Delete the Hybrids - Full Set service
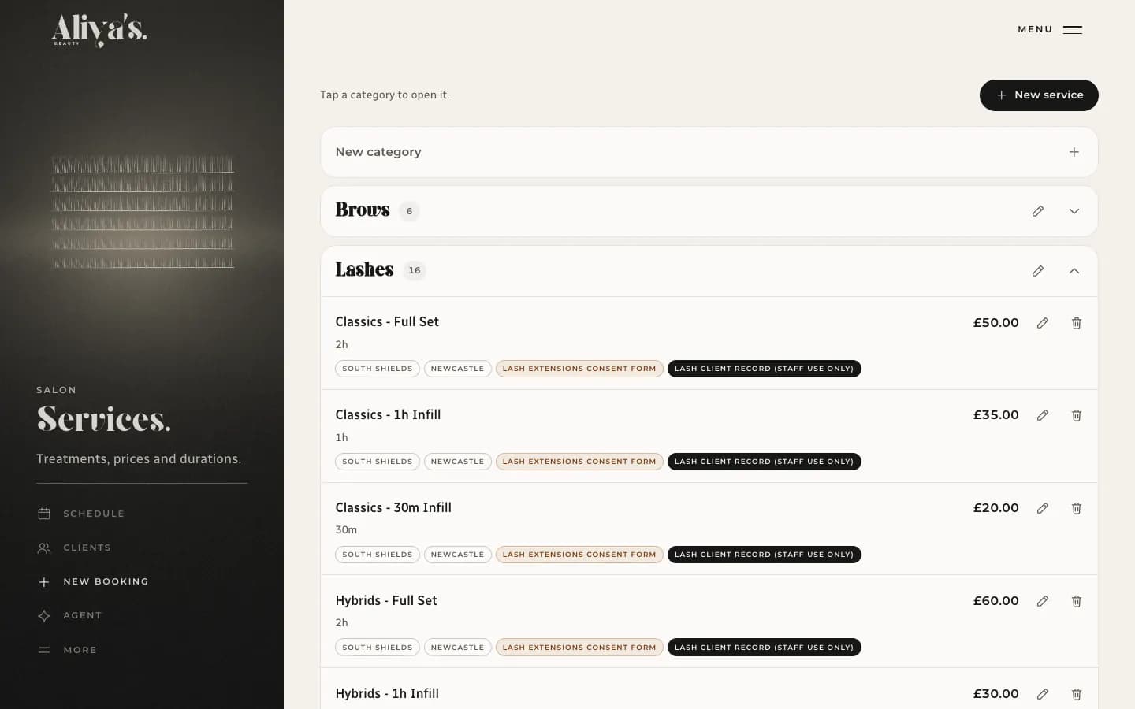This screenshot has width=1135, height=709. (1077, 601)
